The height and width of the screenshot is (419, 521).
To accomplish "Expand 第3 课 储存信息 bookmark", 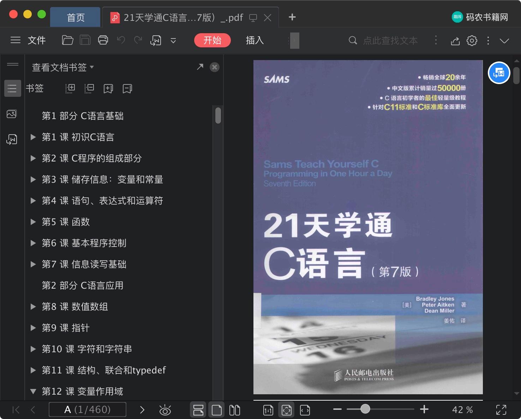I will pyautogui.click(x=33, y=179).
